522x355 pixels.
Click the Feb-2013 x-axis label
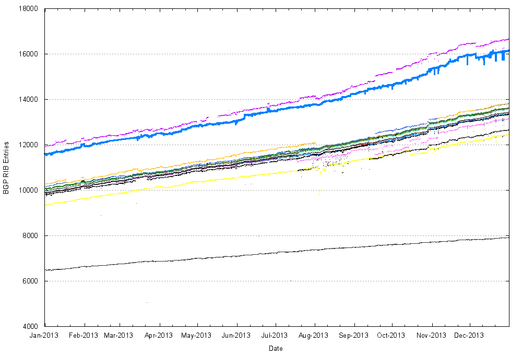(84, 336)
